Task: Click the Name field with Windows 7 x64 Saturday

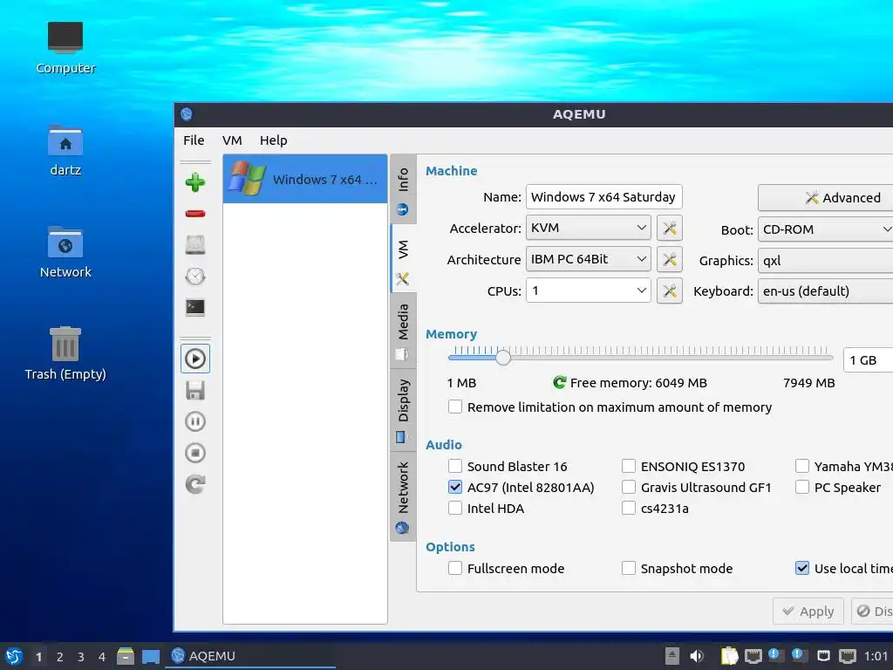Action: tap(603, 197)
